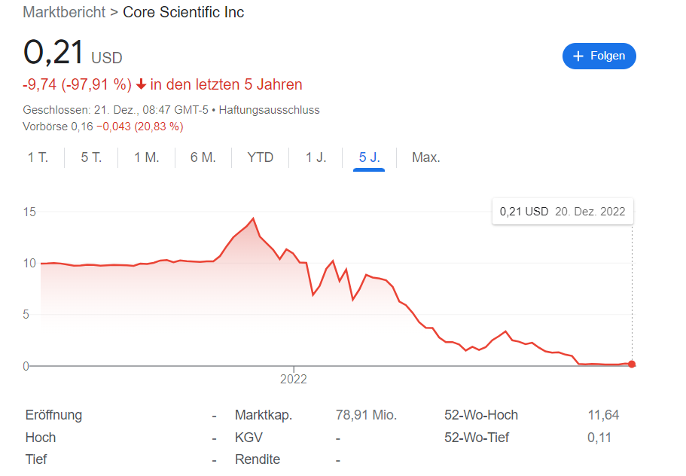This screenshot has height=476, width=686.
Task: Click the Core Scientific Inc title
Action: (x=183, y=12)
